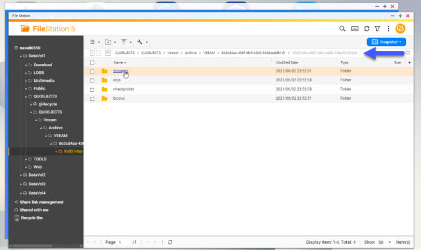Open the wrench tools toolbar icon
The height and width of the screenshot is (250, 421).
tap(140, 42)
